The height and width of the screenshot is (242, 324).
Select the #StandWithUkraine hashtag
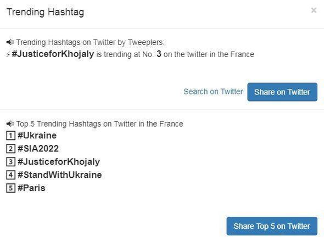[x=60, y=175]
